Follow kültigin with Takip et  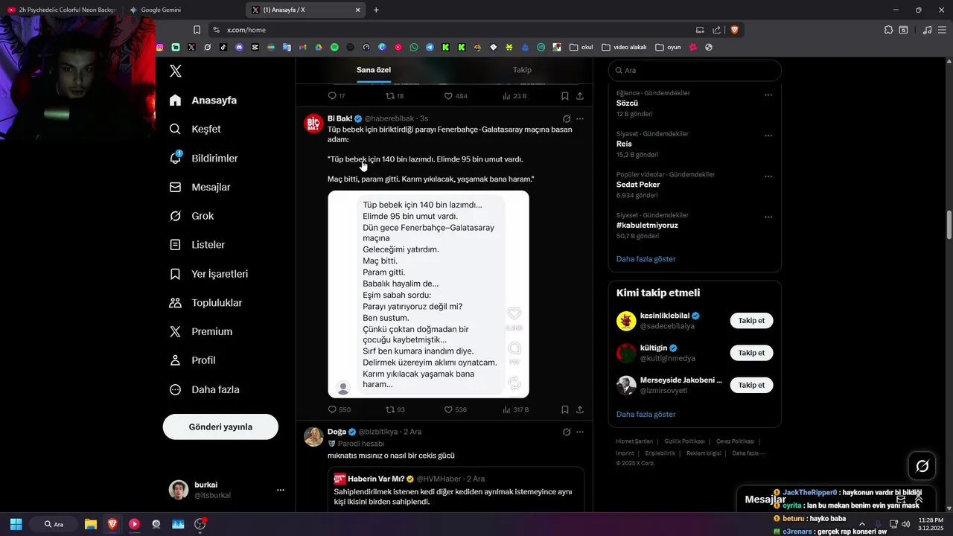pyautogui.click(x=751, y=353)
